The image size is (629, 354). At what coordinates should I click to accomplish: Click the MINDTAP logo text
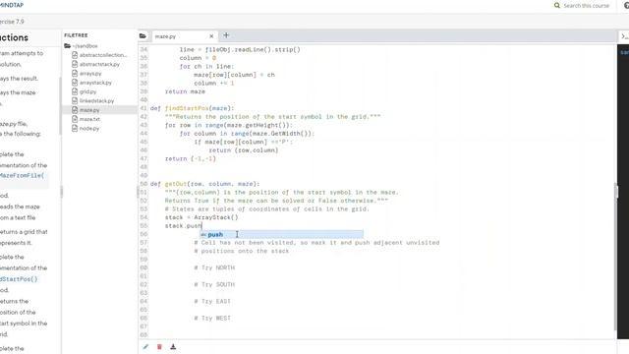[x=12, y=5]
